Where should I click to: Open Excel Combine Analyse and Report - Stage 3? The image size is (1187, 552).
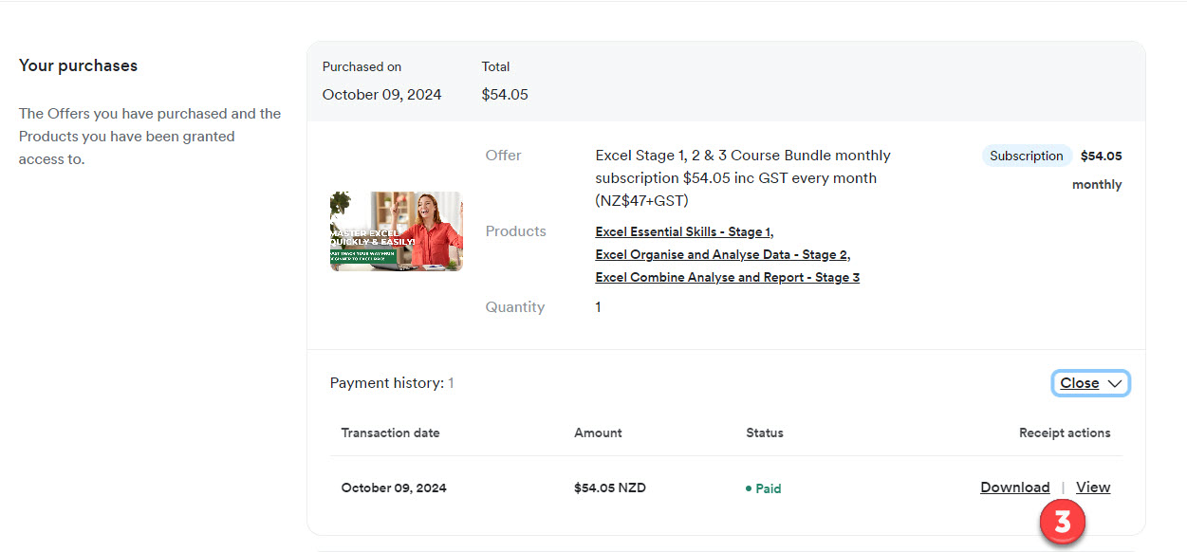click(x=727, y=278)
